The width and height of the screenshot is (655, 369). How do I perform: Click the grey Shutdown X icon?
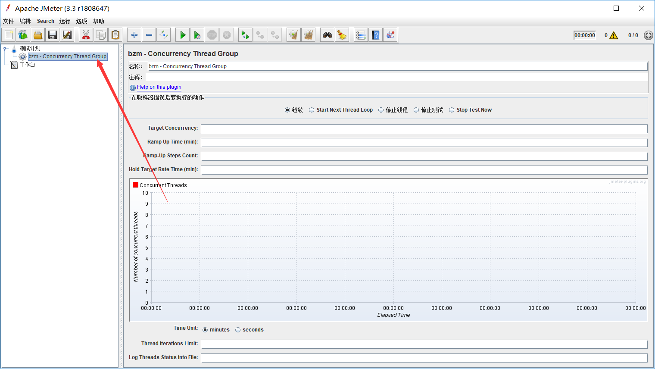227,35
